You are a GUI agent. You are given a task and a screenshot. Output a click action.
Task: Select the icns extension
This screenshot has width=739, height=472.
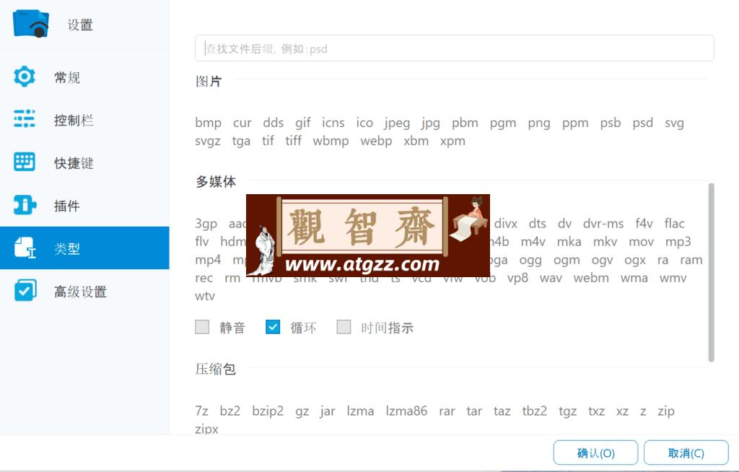click(333, 123)
